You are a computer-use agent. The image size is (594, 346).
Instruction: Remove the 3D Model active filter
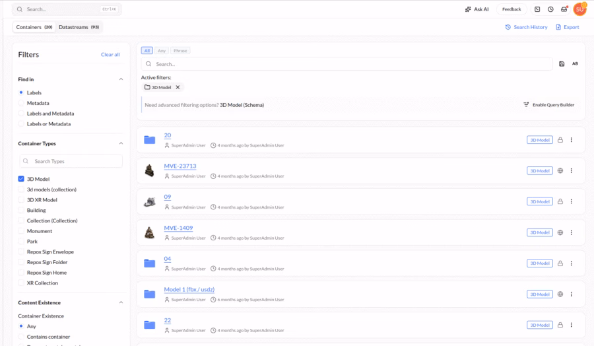[178, 87]
